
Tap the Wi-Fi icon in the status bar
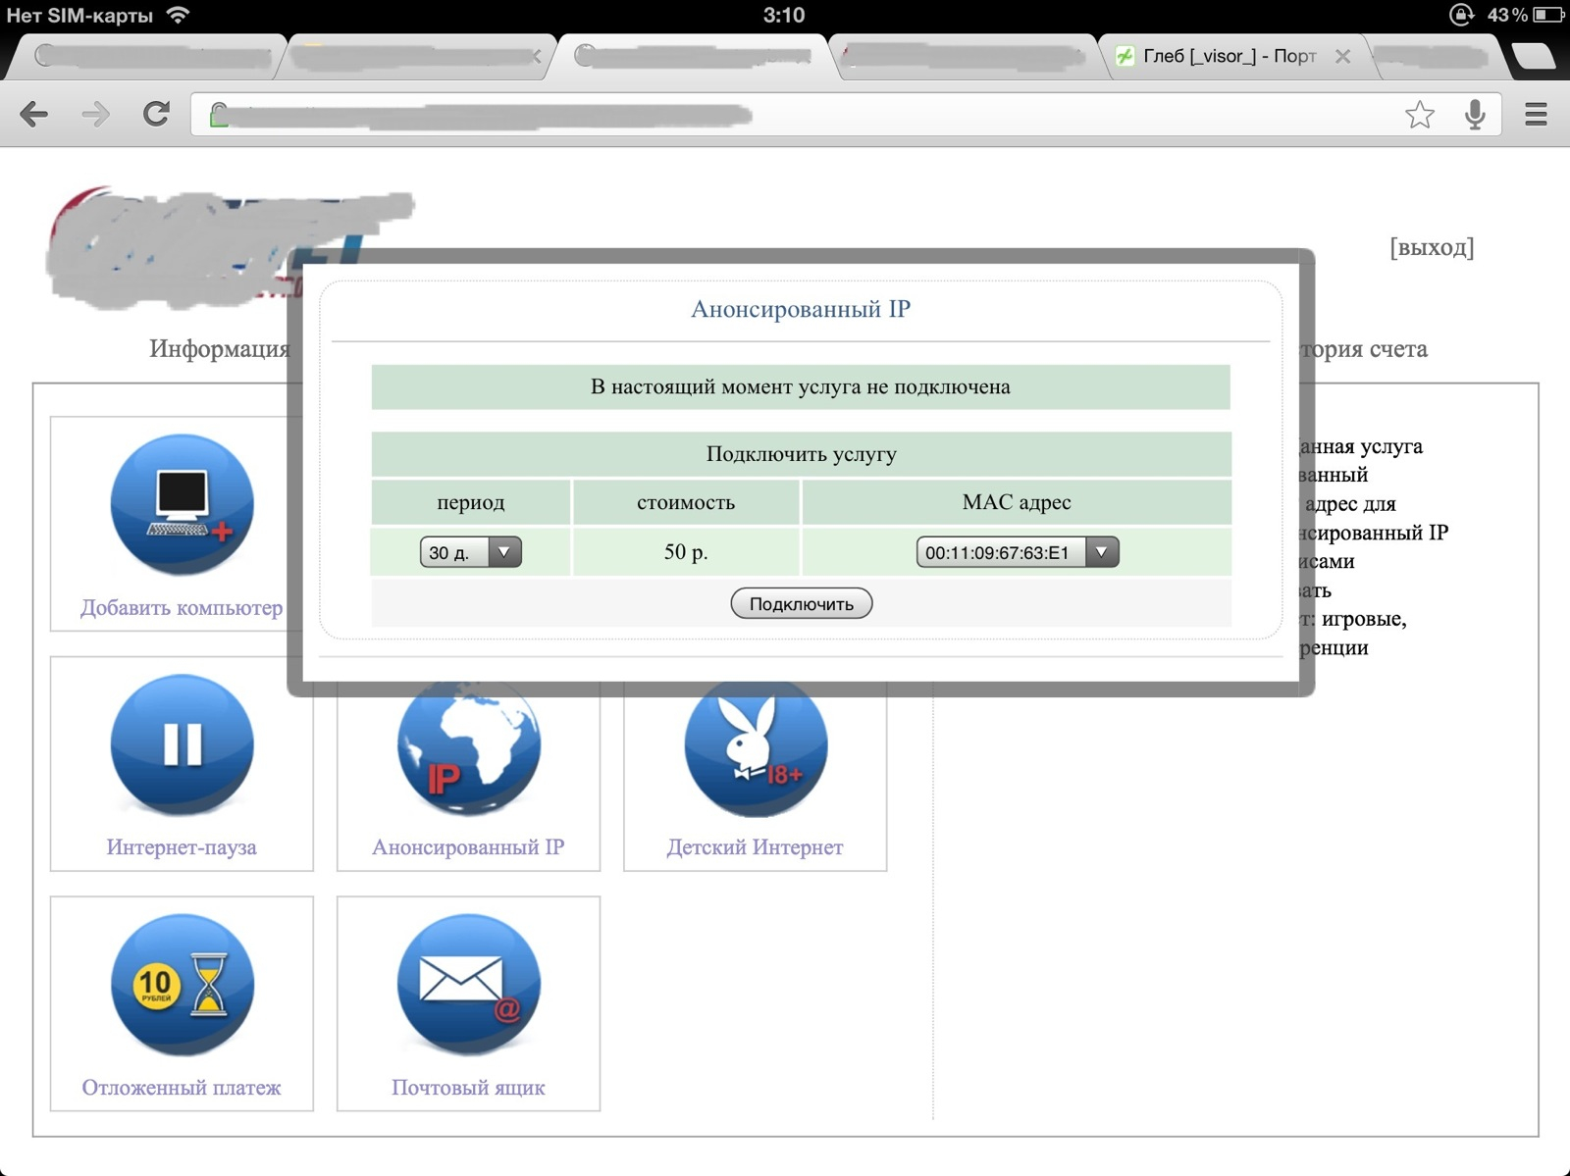(x=178, y=15)
